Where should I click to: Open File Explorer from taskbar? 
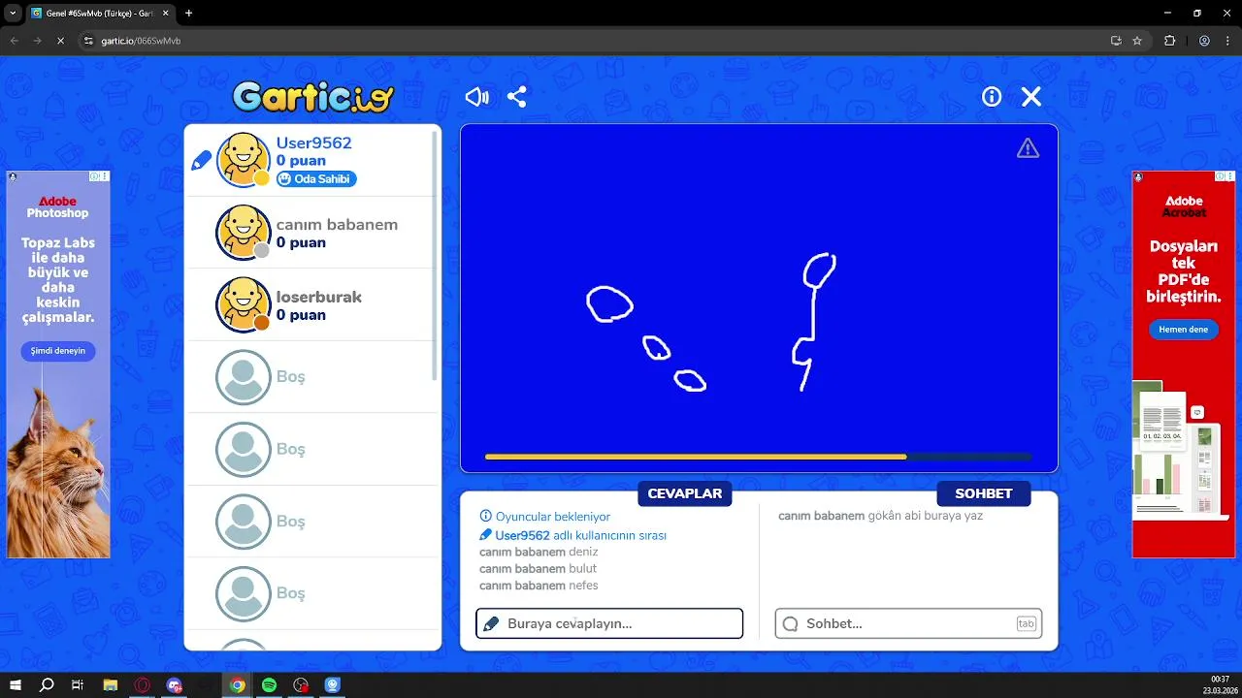(110, 685)
